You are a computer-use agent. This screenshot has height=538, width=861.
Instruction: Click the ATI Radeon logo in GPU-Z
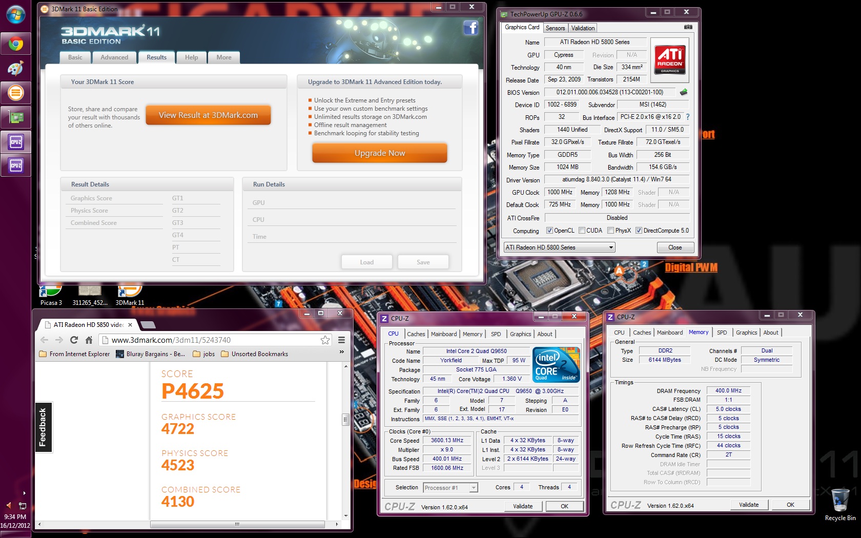[670, 60]
